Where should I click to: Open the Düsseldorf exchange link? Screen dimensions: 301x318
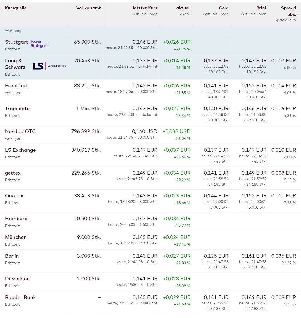tap(18, 279)
